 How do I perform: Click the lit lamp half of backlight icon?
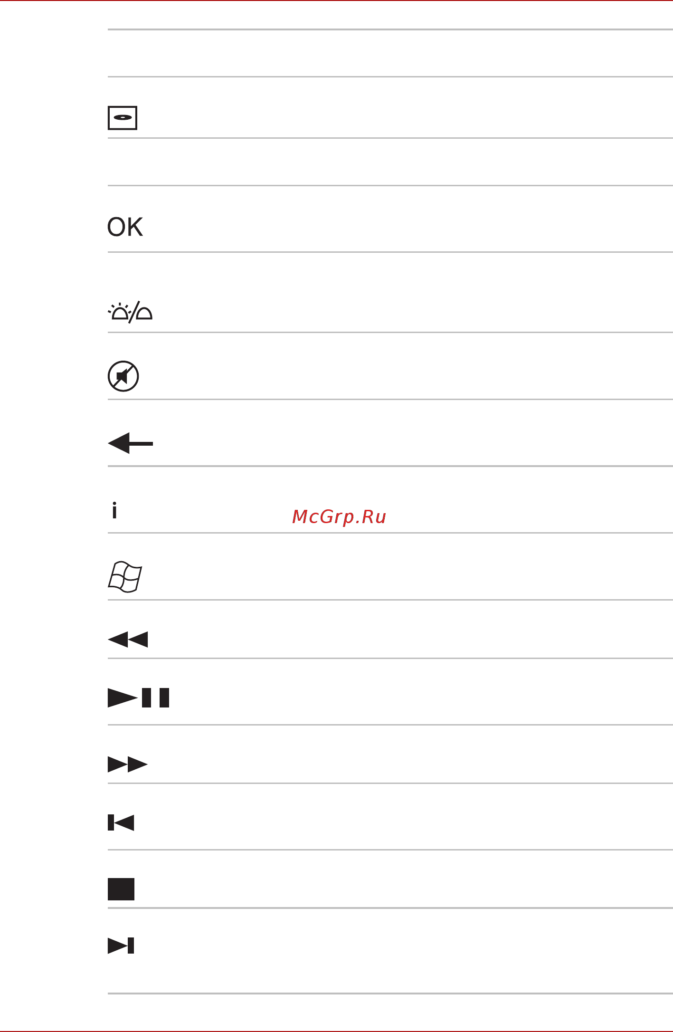[120, 312]
